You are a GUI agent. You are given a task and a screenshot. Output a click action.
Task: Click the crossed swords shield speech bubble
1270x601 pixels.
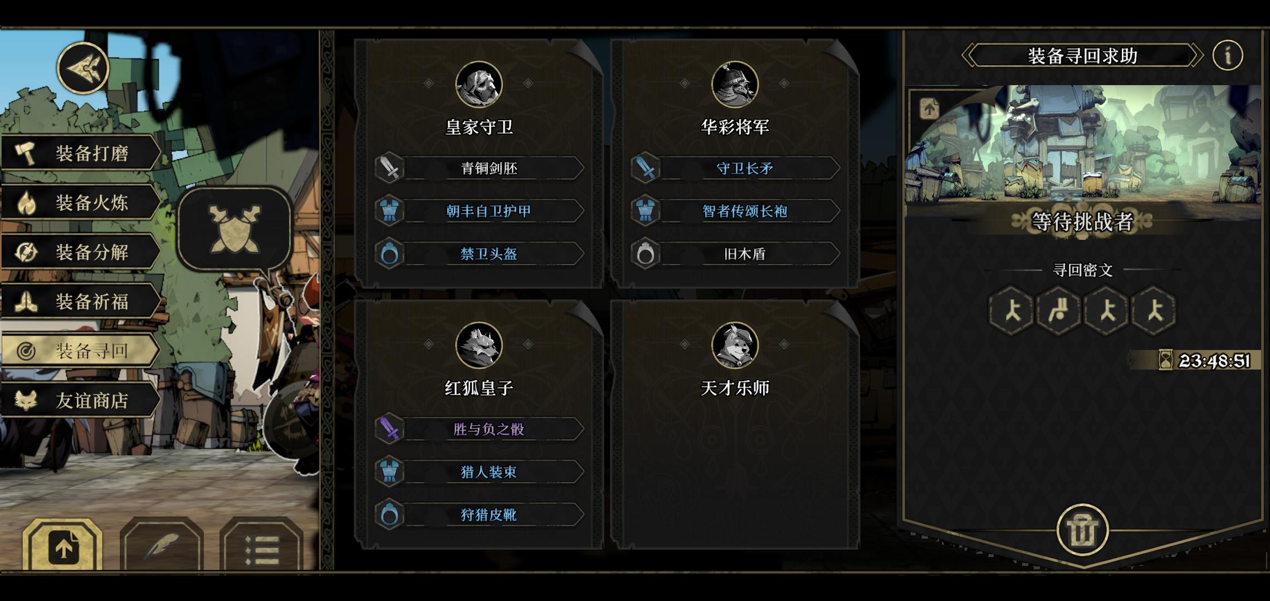[235, 230]
